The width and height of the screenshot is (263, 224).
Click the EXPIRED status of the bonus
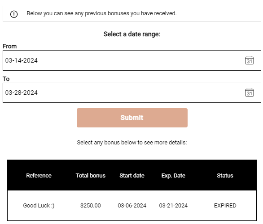[x=225, y=206]
